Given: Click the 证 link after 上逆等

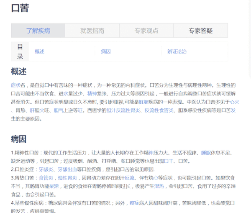Looking at the screenshot, I should click(80, 110).
